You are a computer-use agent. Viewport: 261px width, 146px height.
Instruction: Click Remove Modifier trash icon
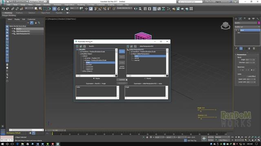249,48
